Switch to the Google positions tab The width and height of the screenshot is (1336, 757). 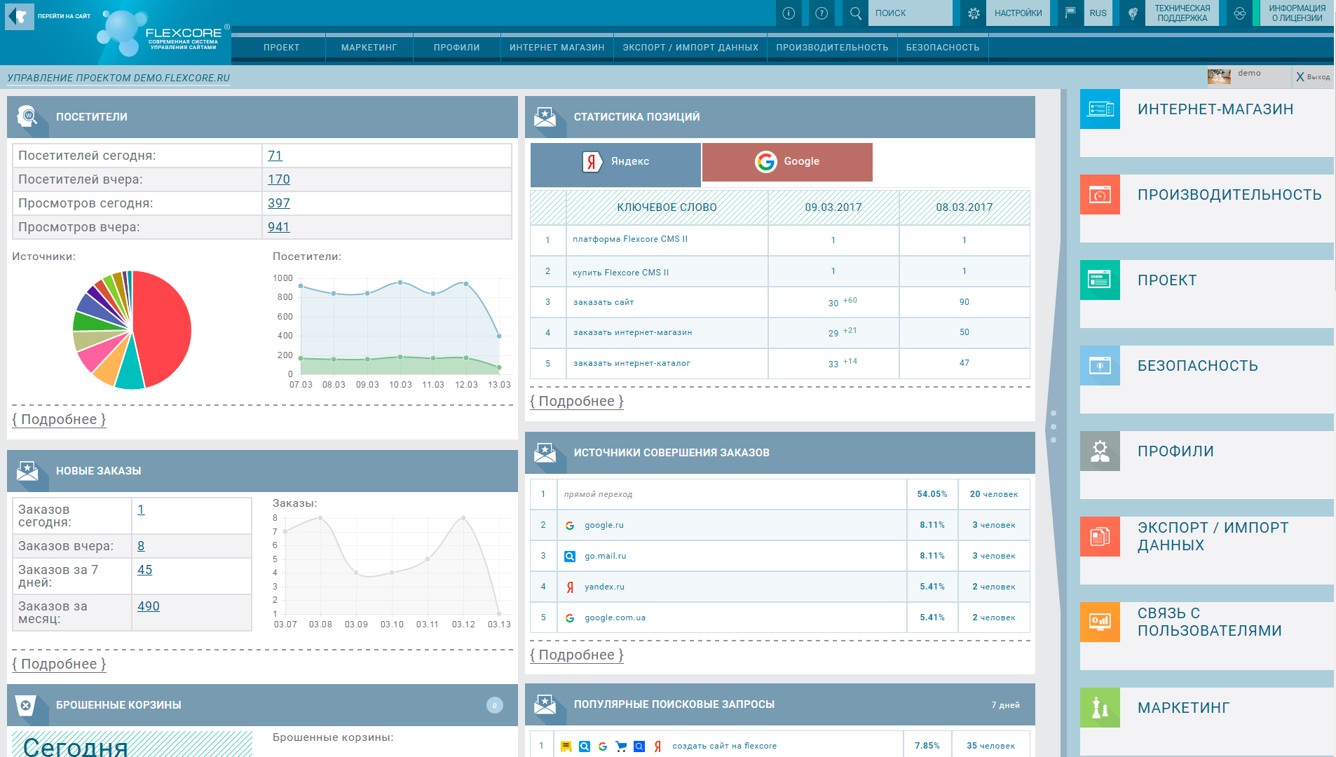point(787,162)
